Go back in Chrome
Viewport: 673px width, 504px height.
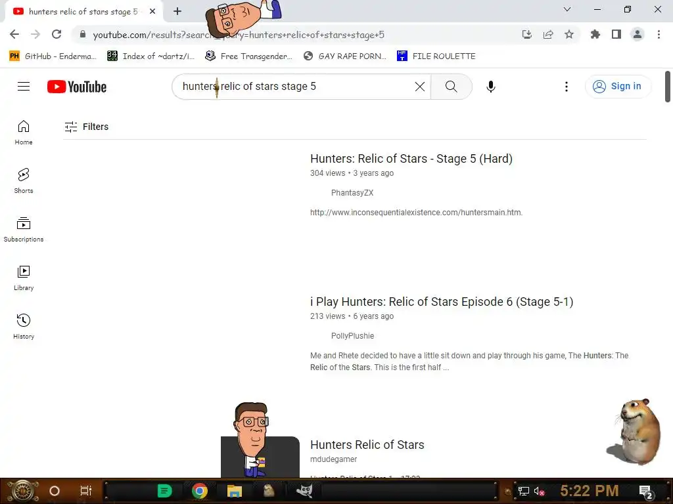[x=14, y=34]
